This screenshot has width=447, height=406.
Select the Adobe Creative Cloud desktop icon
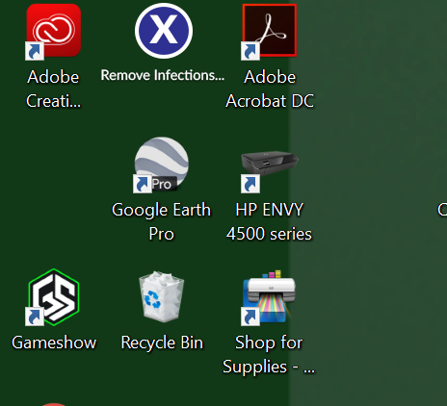[54, 31]
